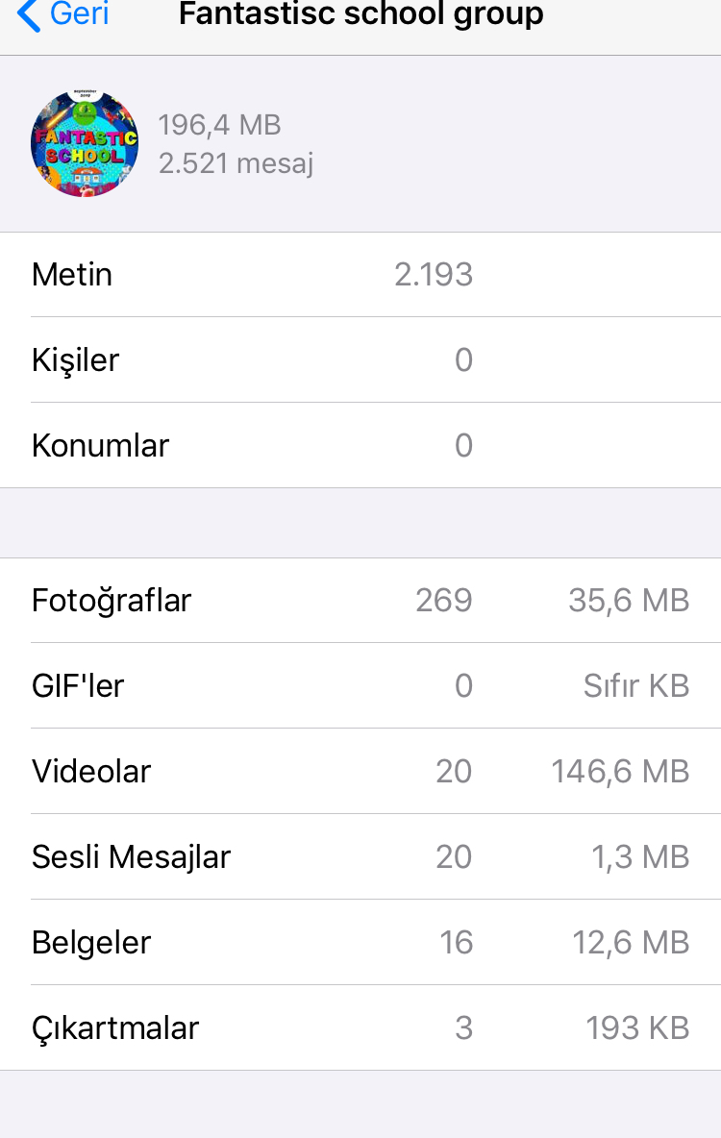Tap the 12,6 MB documents size
The height and width of the screenshot is (1138, 721).
coord(631,943)
